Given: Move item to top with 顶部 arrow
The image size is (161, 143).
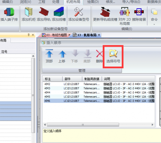Looking at the screenshot, I should click(49, 56).
